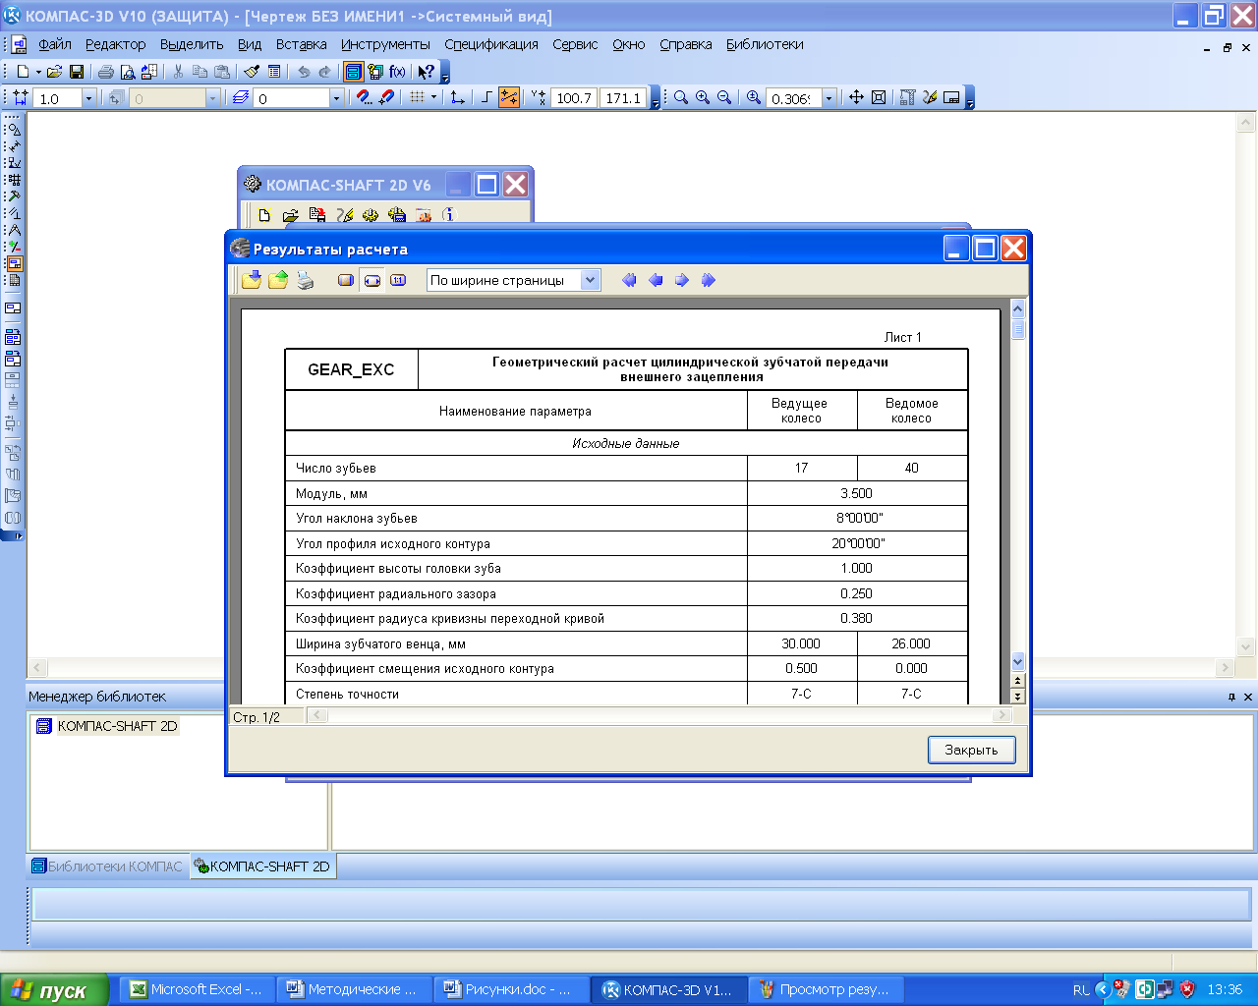Print the calculation results report
The height and width of the screenshot is (1006, 1258).
coord(305,280)
